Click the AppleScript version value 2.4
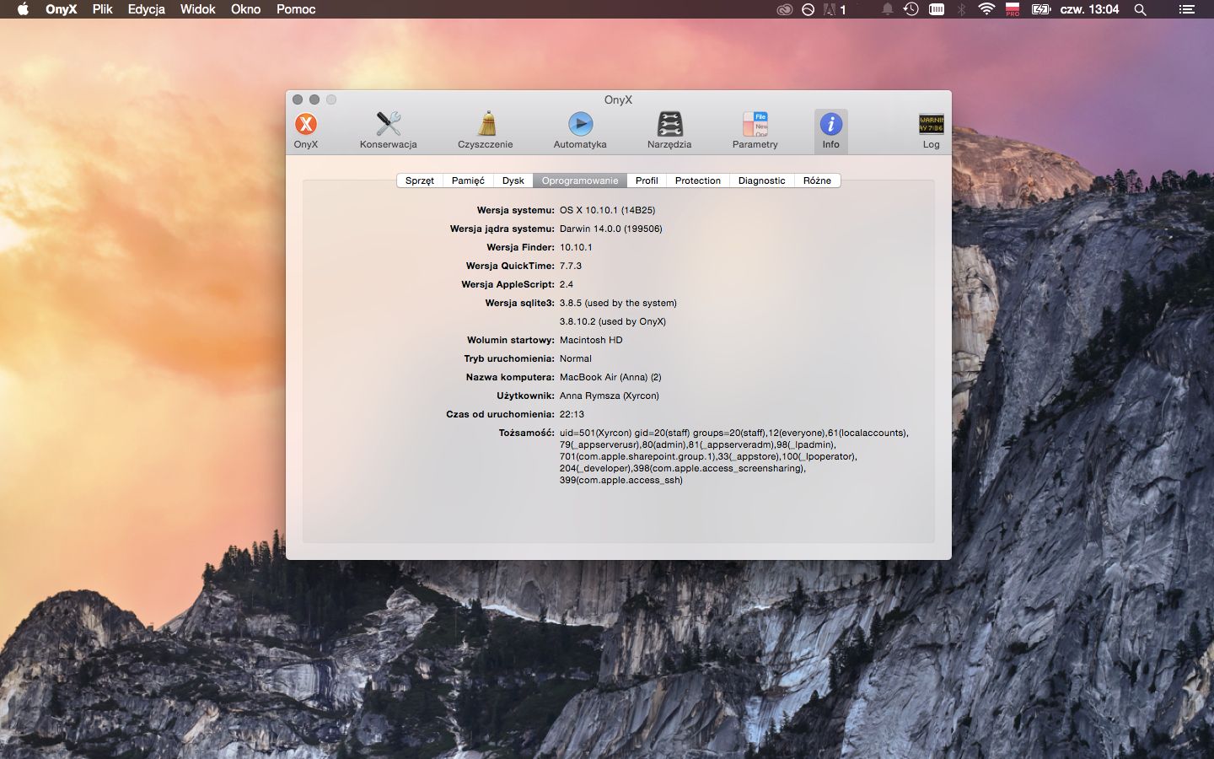The height and width of the screenshot is (759, 1214). (x=567, y=284)
